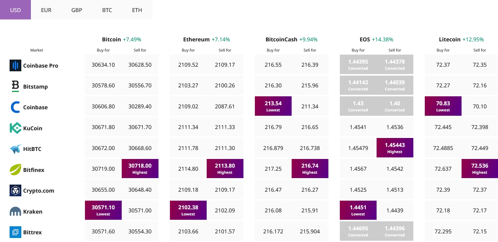This screenshot has height=242, width=498.
Task: Select Kraken Ethereum lowest buy price 2102.38
Action: (188, 210)
